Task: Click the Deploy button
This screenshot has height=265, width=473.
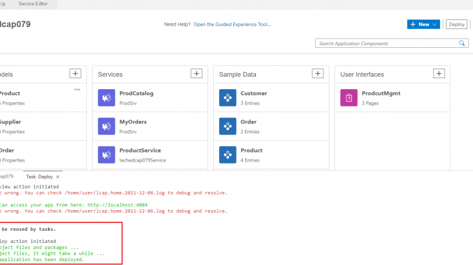Action: click(457, 25)
